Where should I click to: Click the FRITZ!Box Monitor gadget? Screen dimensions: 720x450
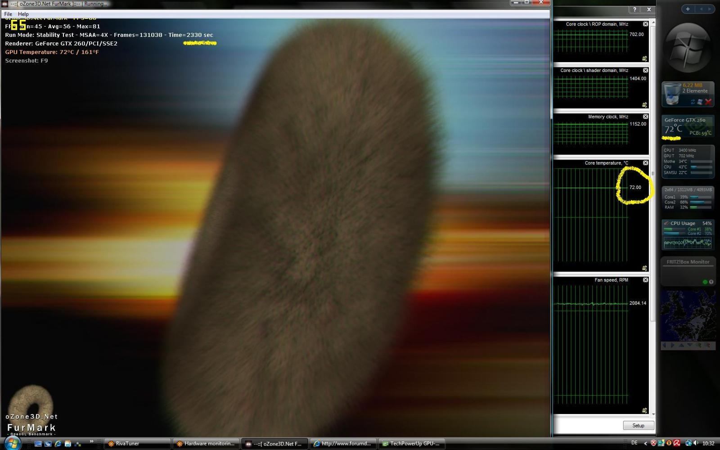point(688,271)
